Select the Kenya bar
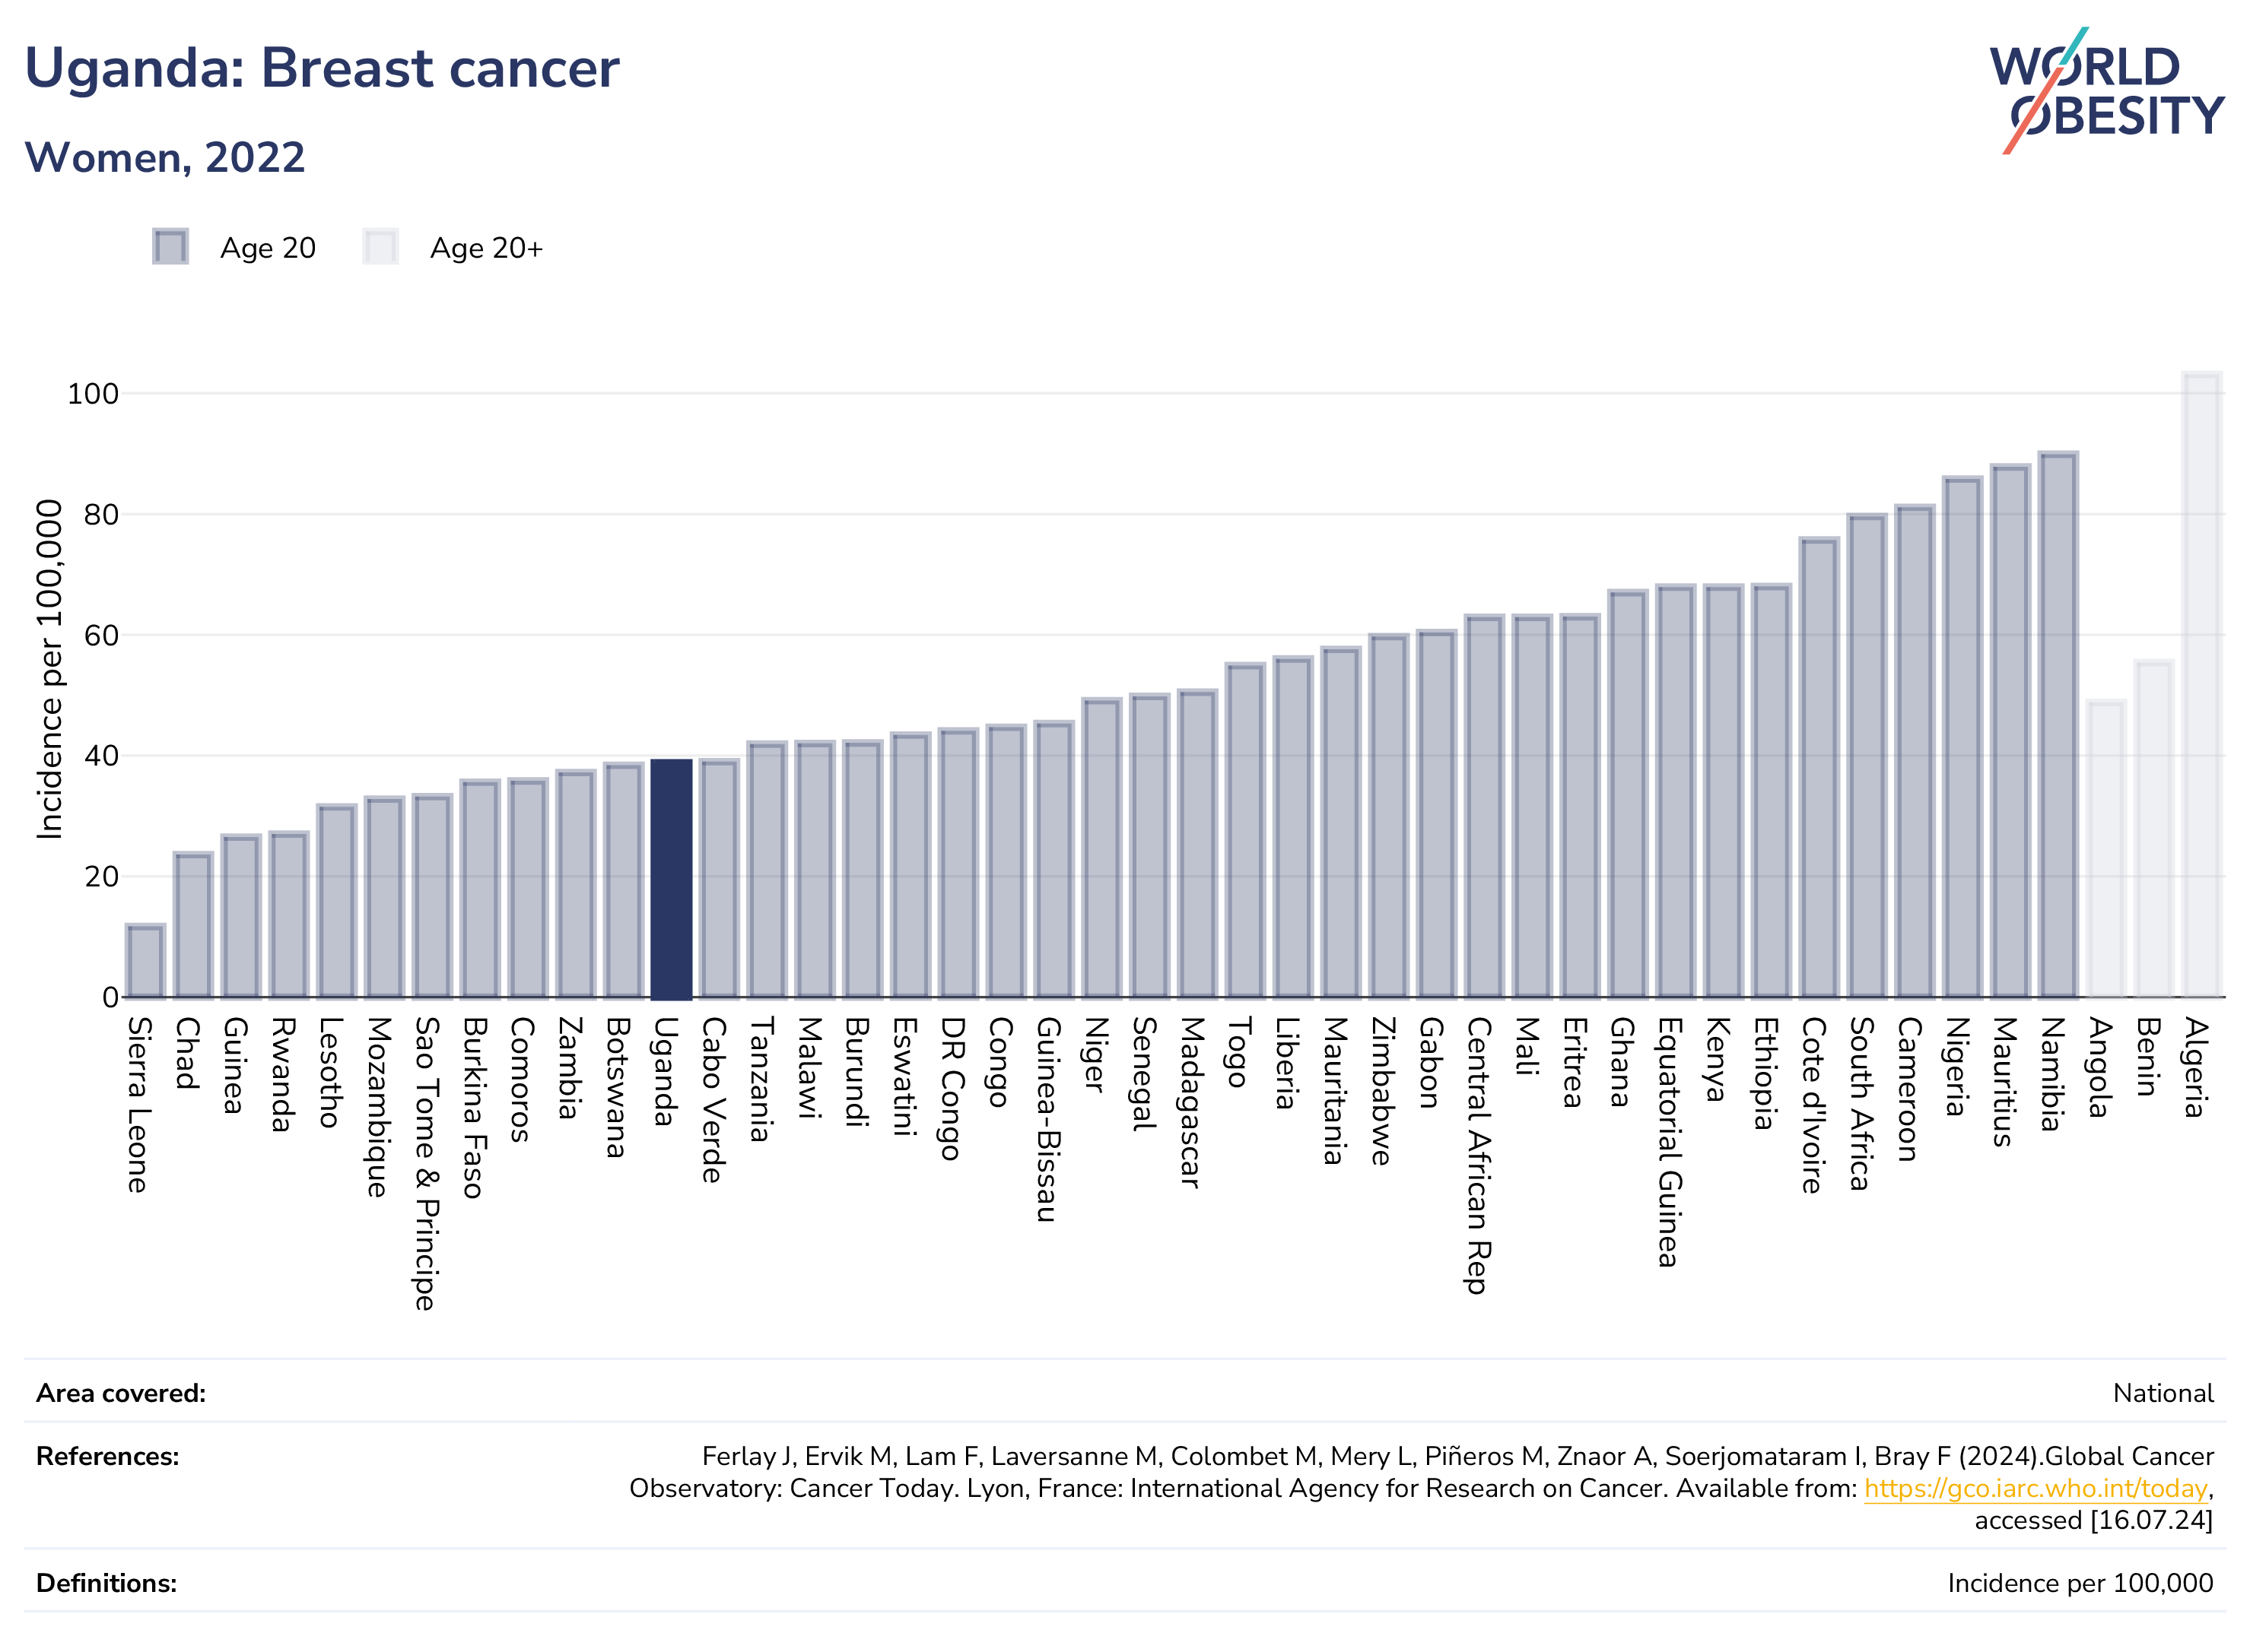This screenshot has height=1652, width=2250. [x=1723, y=791]
